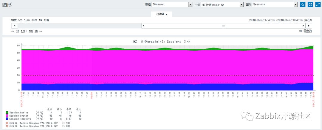Click trigger legend entry with [> 10]
322x130 pixels.
click(x=38, y=123)
